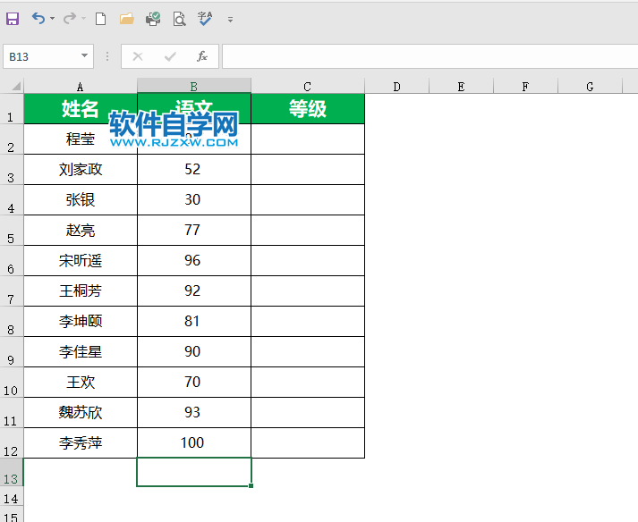Image resolution: width=638 pixels, height=522 pixels.
Task: Select column E header
Action: pyautogui.click(x=461, y=86)
